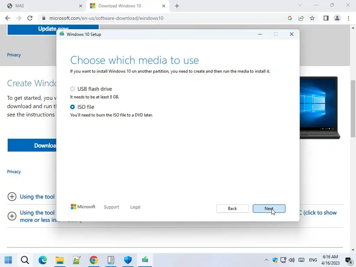The width and height of the screenshot is (356, 267).
Task: Click the Google search icon in address bar
Action: pyautogui.click(x=290, y=18)
